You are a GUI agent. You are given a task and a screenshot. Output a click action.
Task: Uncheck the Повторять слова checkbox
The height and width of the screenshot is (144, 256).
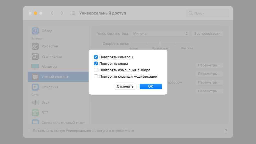tap(96, 64)
